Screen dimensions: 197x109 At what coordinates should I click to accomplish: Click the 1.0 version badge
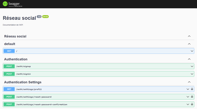(x=39, y=17)
